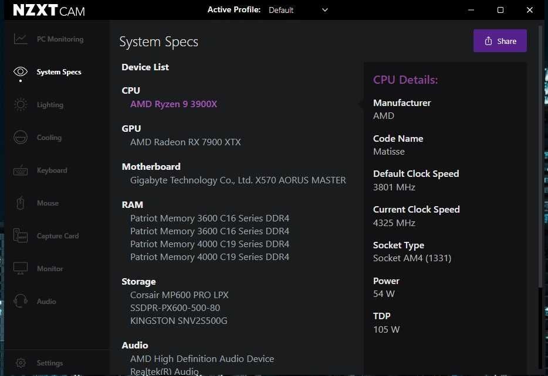
Task: Click the Active Profile chevron arrow
Action: [324, 10]
